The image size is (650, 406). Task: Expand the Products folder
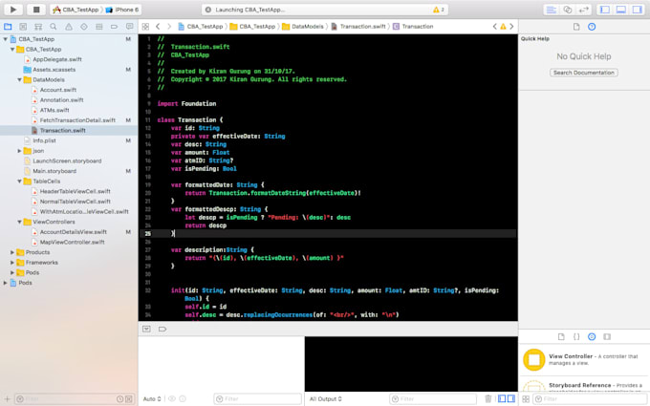pyautogui.click(x=13, y=252)
